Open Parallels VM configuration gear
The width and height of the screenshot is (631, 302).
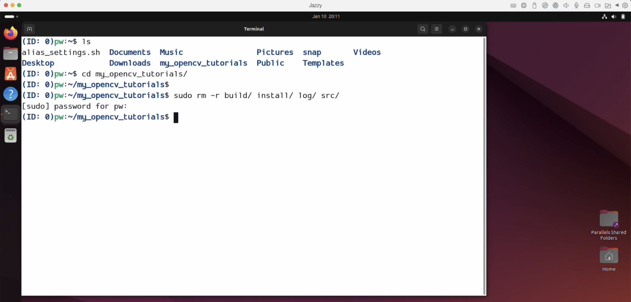tap(625, 6)
